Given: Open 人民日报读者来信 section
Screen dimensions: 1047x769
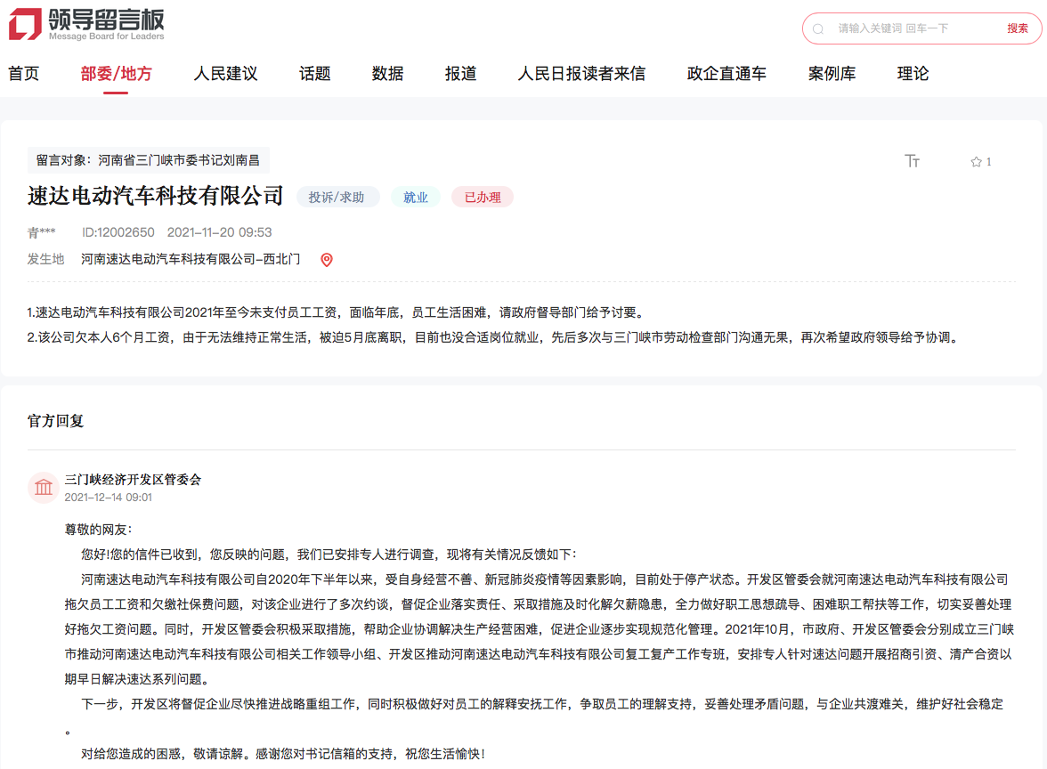Looking at the screenshot, I should pos(581,74).
